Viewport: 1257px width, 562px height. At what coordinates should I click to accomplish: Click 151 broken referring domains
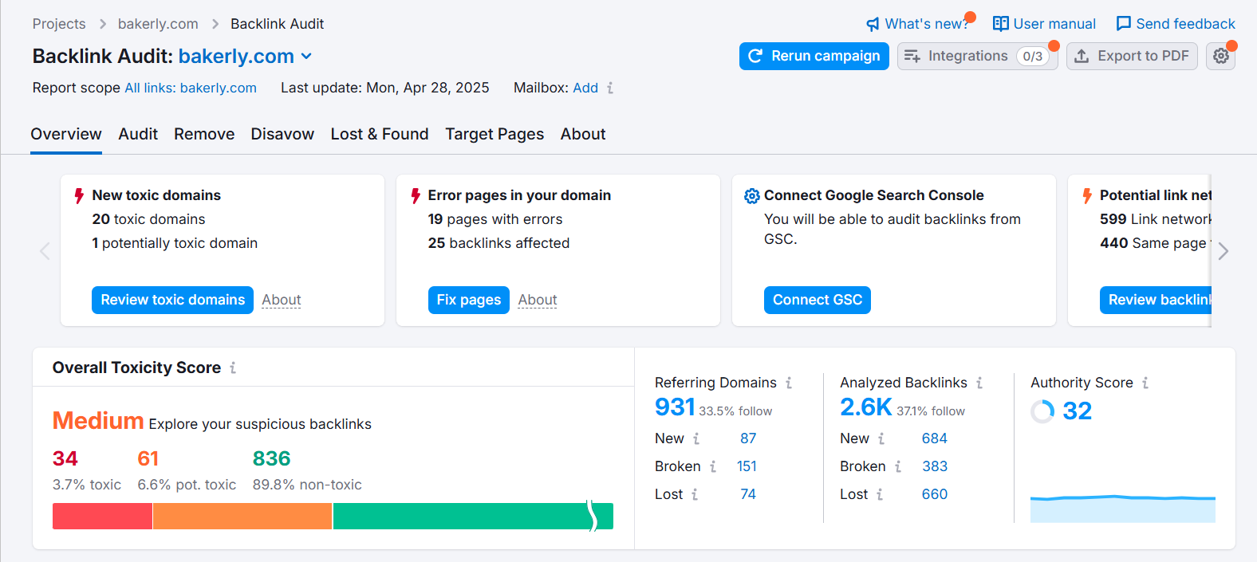[747, 466]
